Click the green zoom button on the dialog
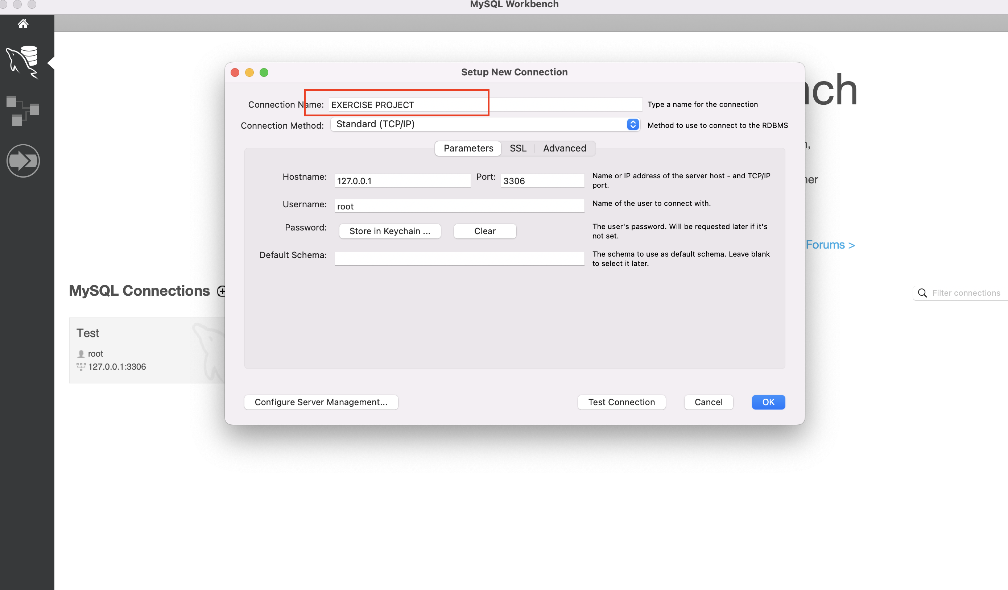This screenshot has width=1008, height=590. click(264, 72)
